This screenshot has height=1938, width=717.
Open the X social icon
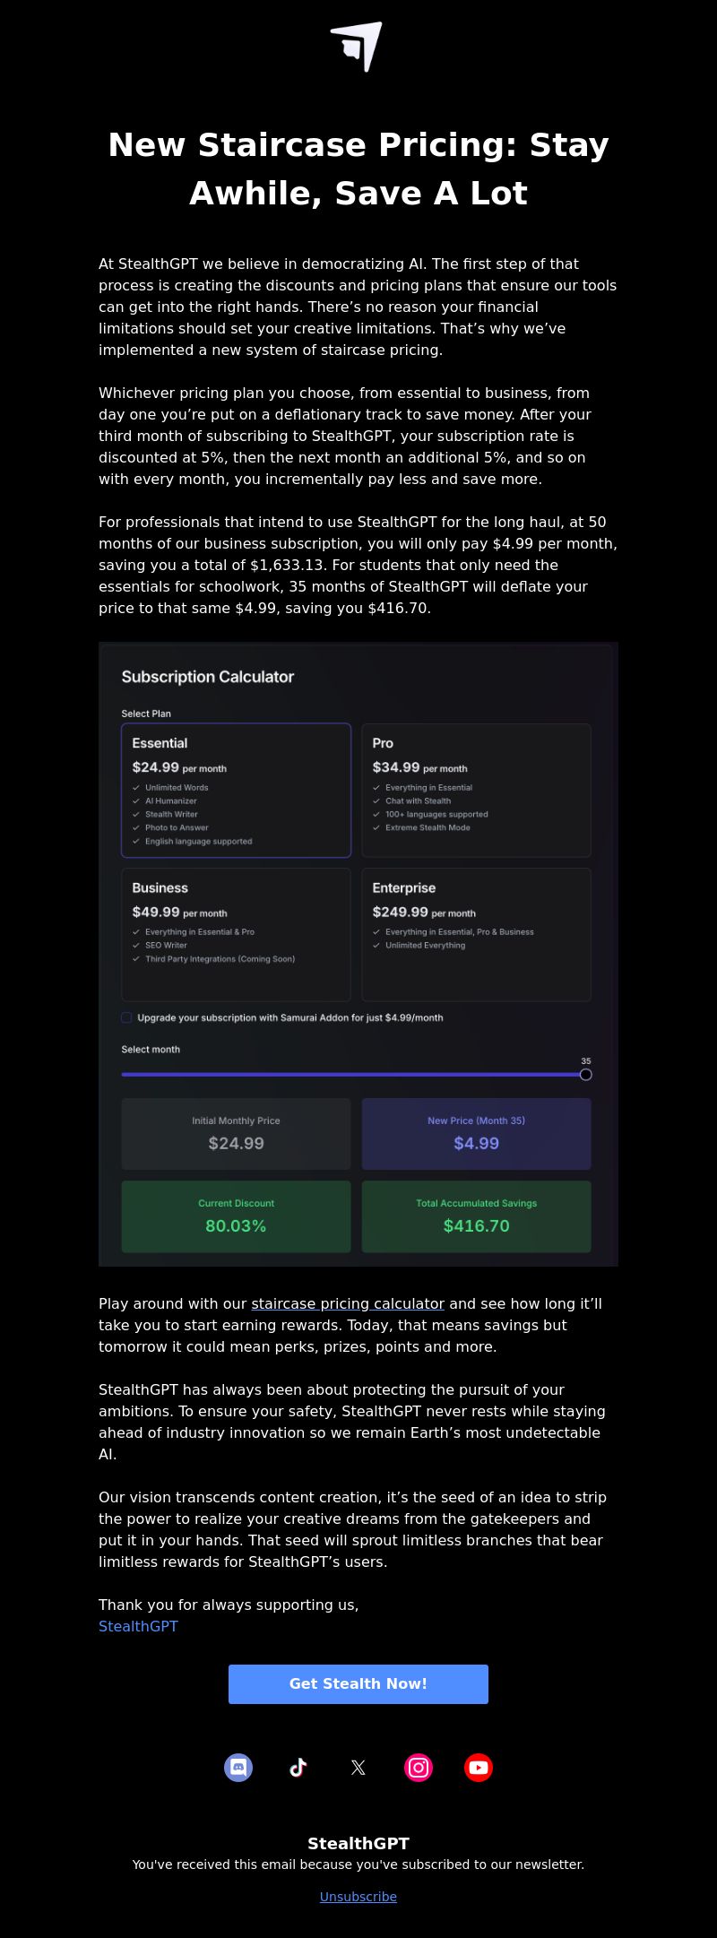[358, 1767]
